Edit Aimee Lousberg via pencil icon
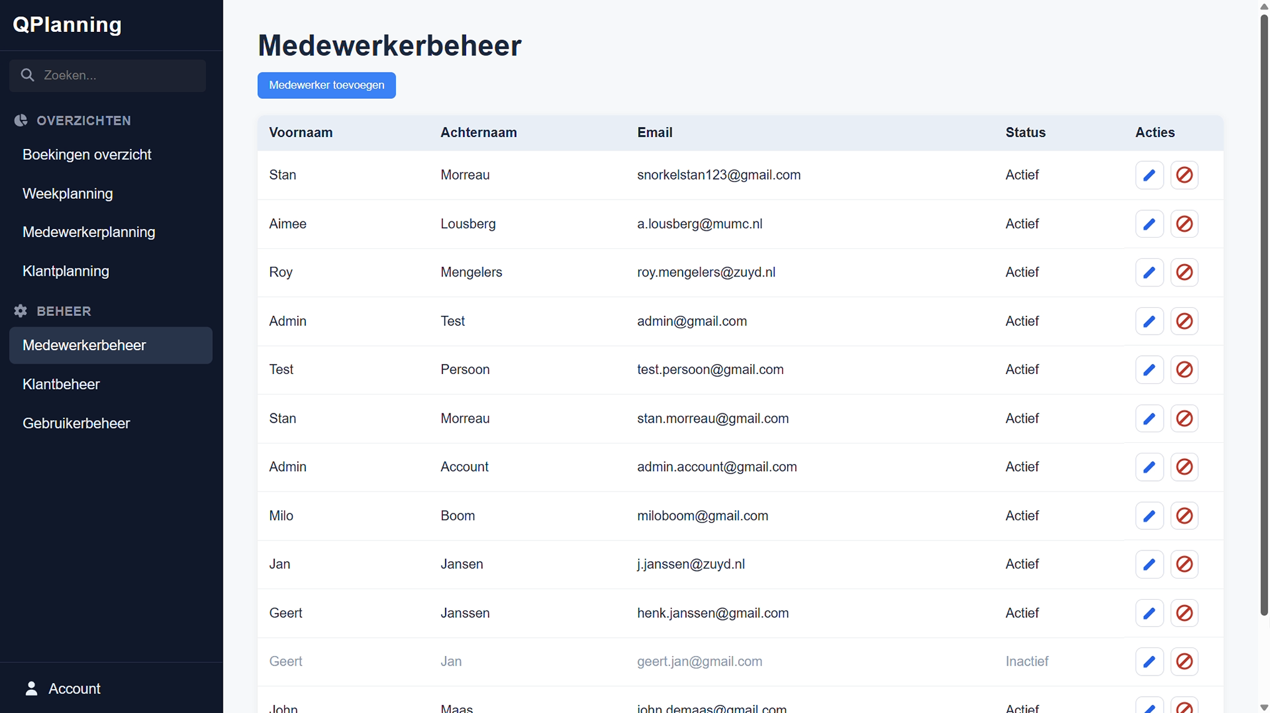Screen dimensions: 1270x713 pos(1149,224)
